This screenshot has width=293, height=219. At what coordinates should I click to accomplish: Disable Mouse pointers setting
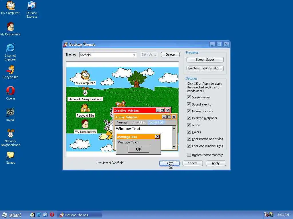click(x=189, y=111)
